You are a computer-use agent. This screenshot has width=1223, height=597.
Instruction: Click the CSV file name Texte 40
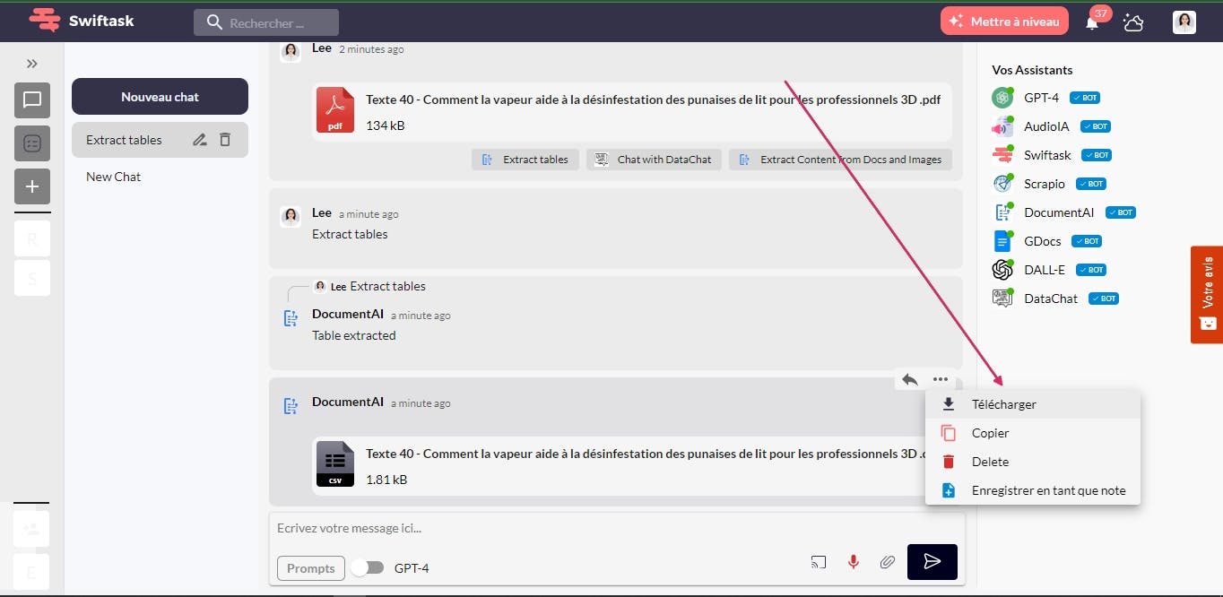pyautogui.click(x=646, y=454)
